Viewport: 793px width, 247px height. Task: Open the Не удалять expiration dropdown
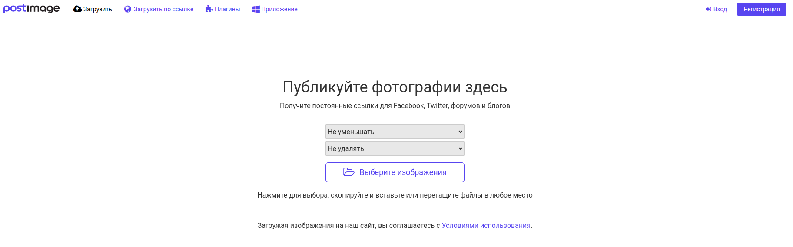pos(395,148)
